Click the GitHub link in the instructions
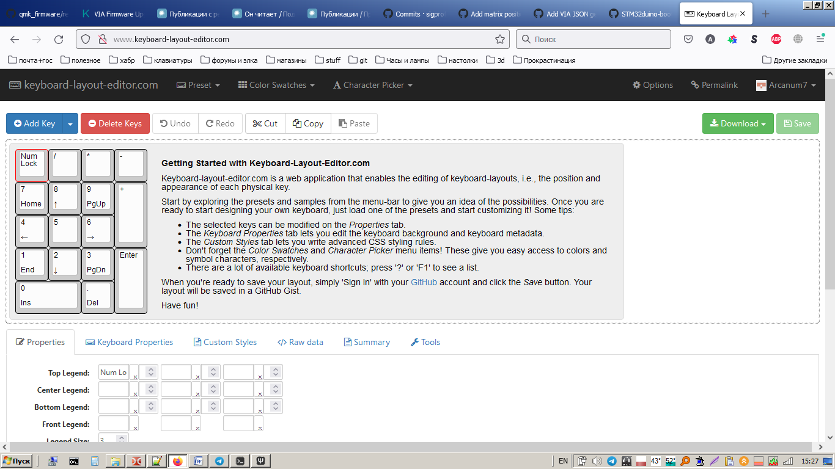The image size is (835, 469). [424, 282]
